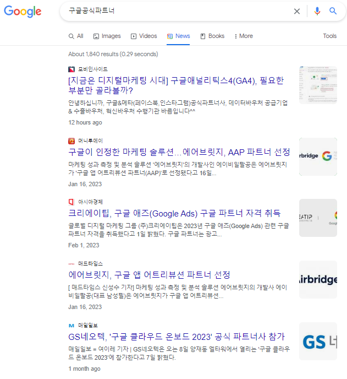The height and width of the screenshot is (379, 347).
Task: Click snippet beginning 매일일보 = 여이레 기자
Action: tap(179, 353)
